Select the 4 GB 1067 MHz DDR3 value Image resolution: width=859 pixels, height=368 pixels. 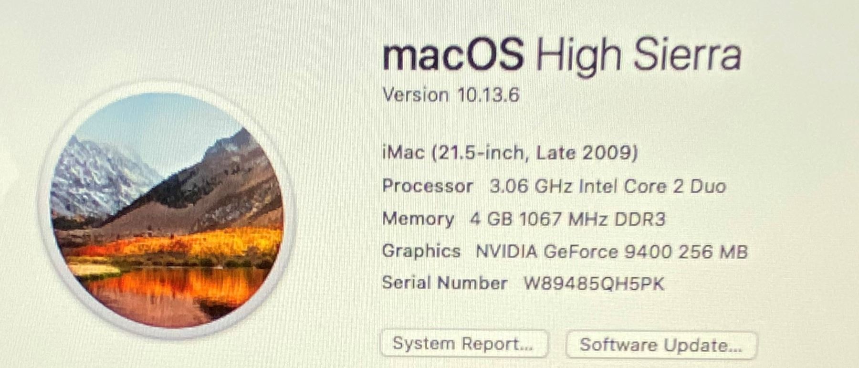[x=567, y=219]
